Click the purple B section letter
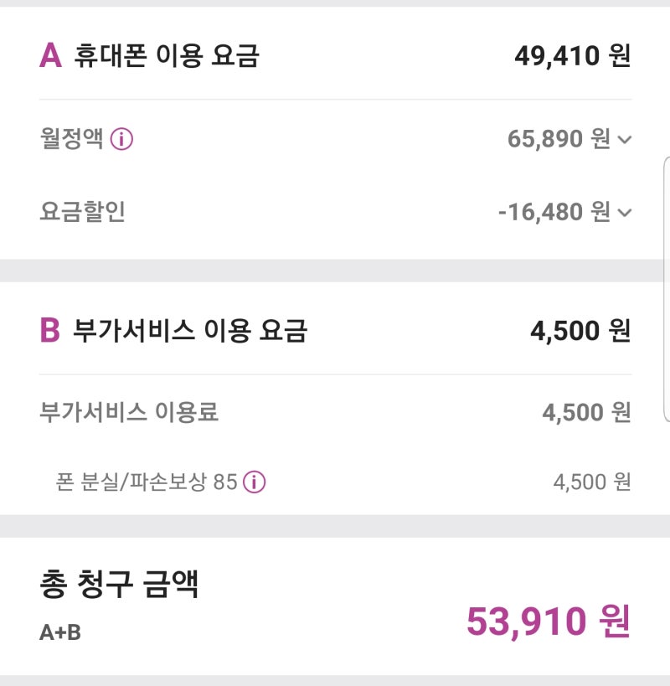Viewport: 670px width, 686px height. (50, 330)
